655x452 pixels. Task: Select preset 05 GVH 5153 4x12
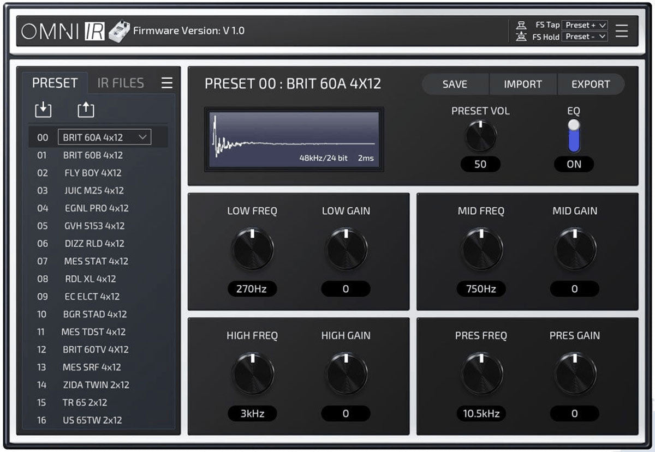coord(98,226)
